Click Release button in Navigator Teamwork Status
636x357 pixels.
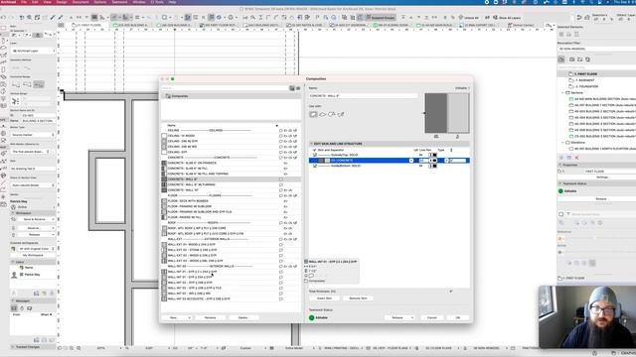(601, 198)
